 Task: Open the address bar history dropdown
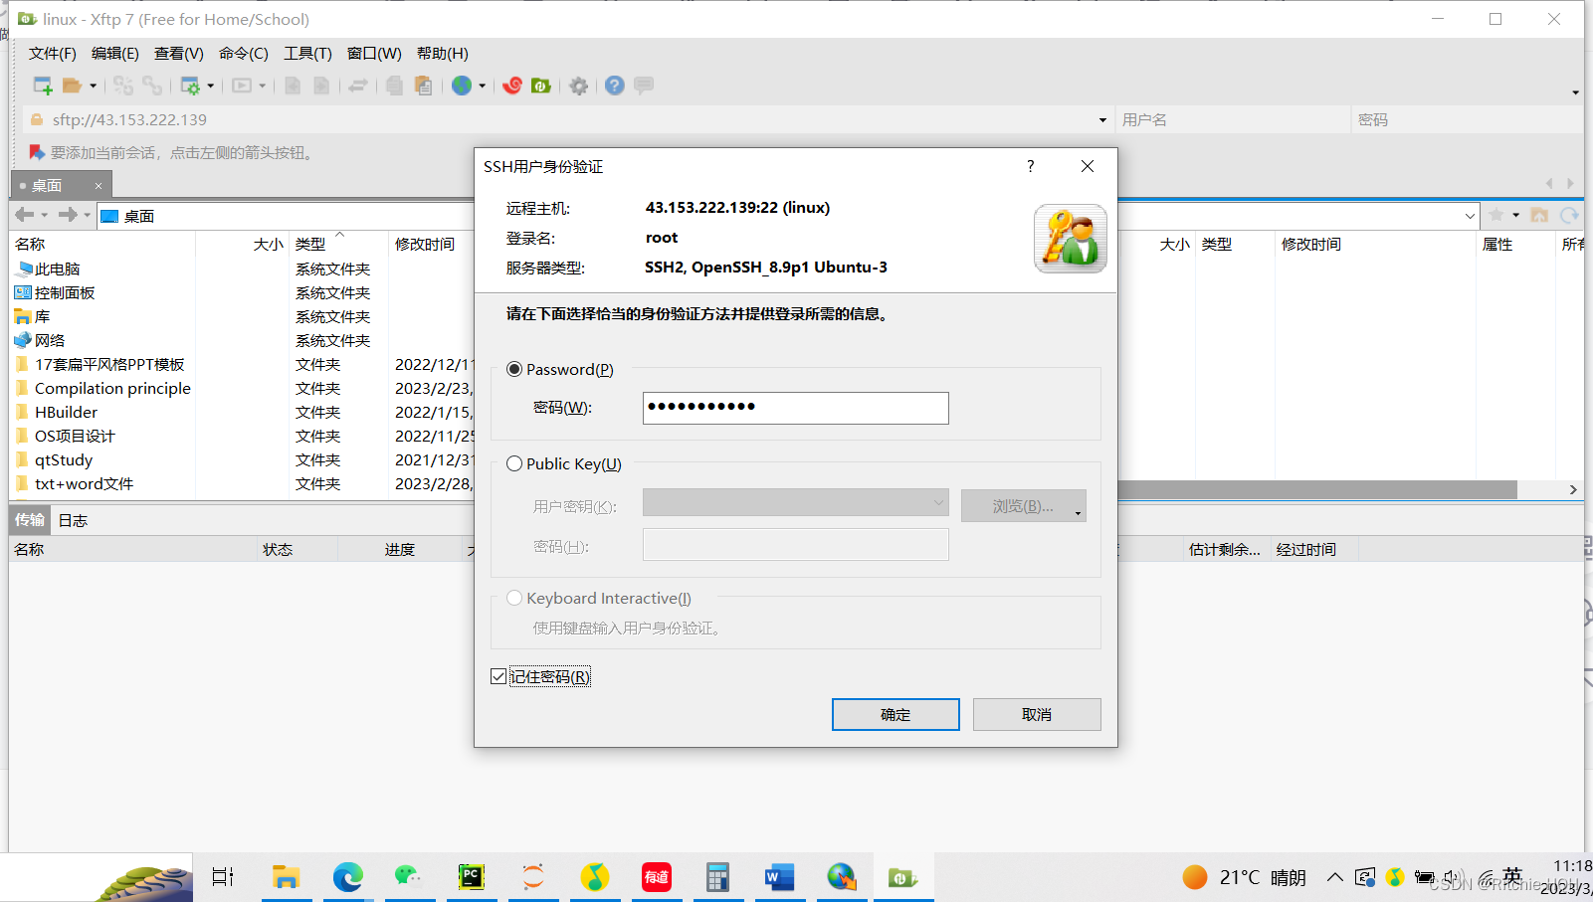click(x=1102, y=120)
